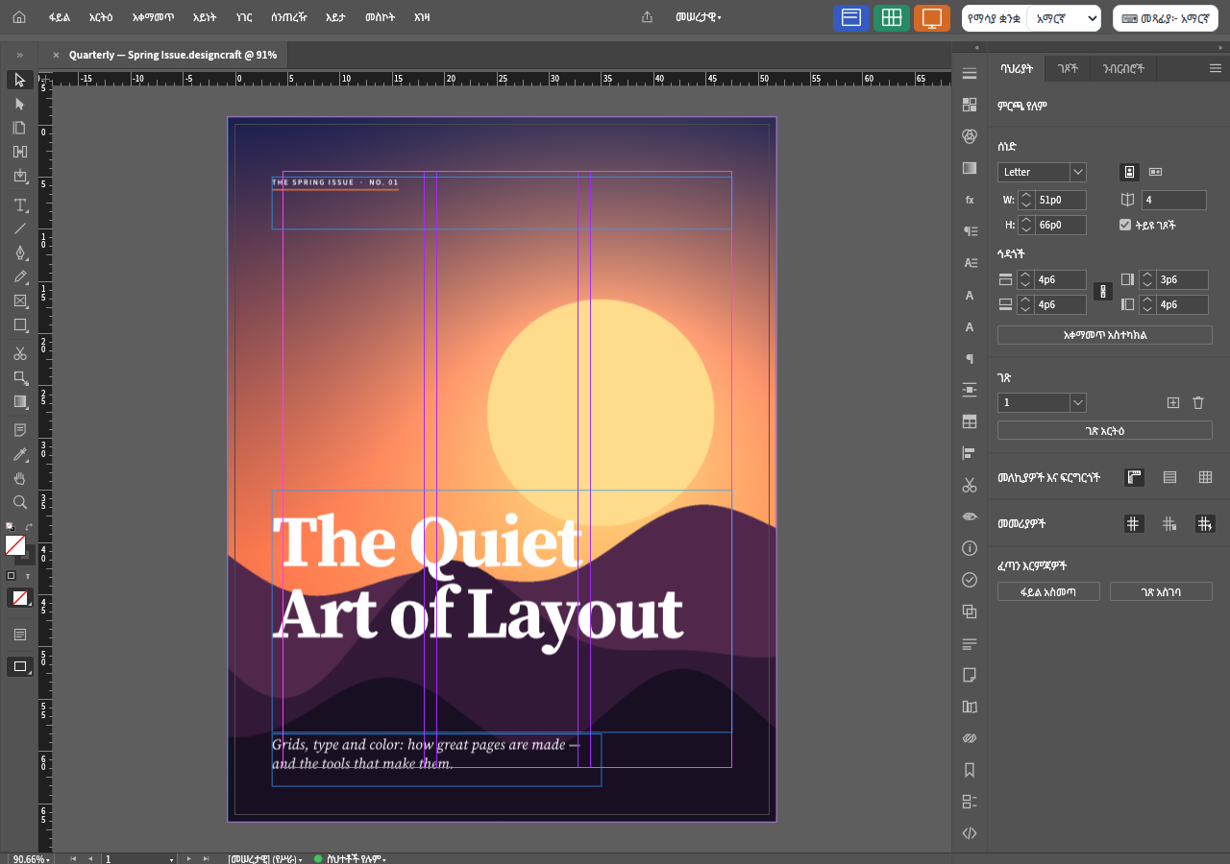This screenshot has width=1230, height=864.
Task: Select the Hand tool
Action: click(x=19, y=478)
